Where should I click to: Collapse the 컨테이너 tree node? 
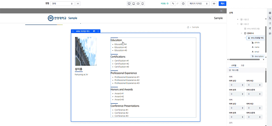tap(241, 33)
